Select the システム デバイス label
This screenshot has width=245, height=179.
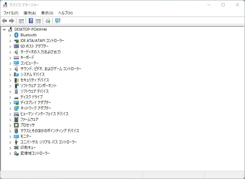33,74
